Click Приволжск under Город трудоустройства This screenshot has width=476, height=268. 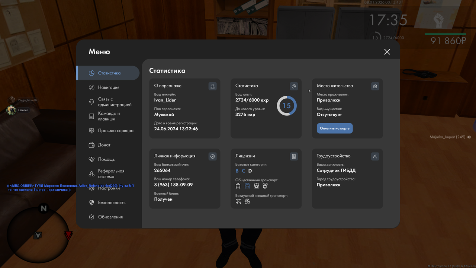coord(329,185)
